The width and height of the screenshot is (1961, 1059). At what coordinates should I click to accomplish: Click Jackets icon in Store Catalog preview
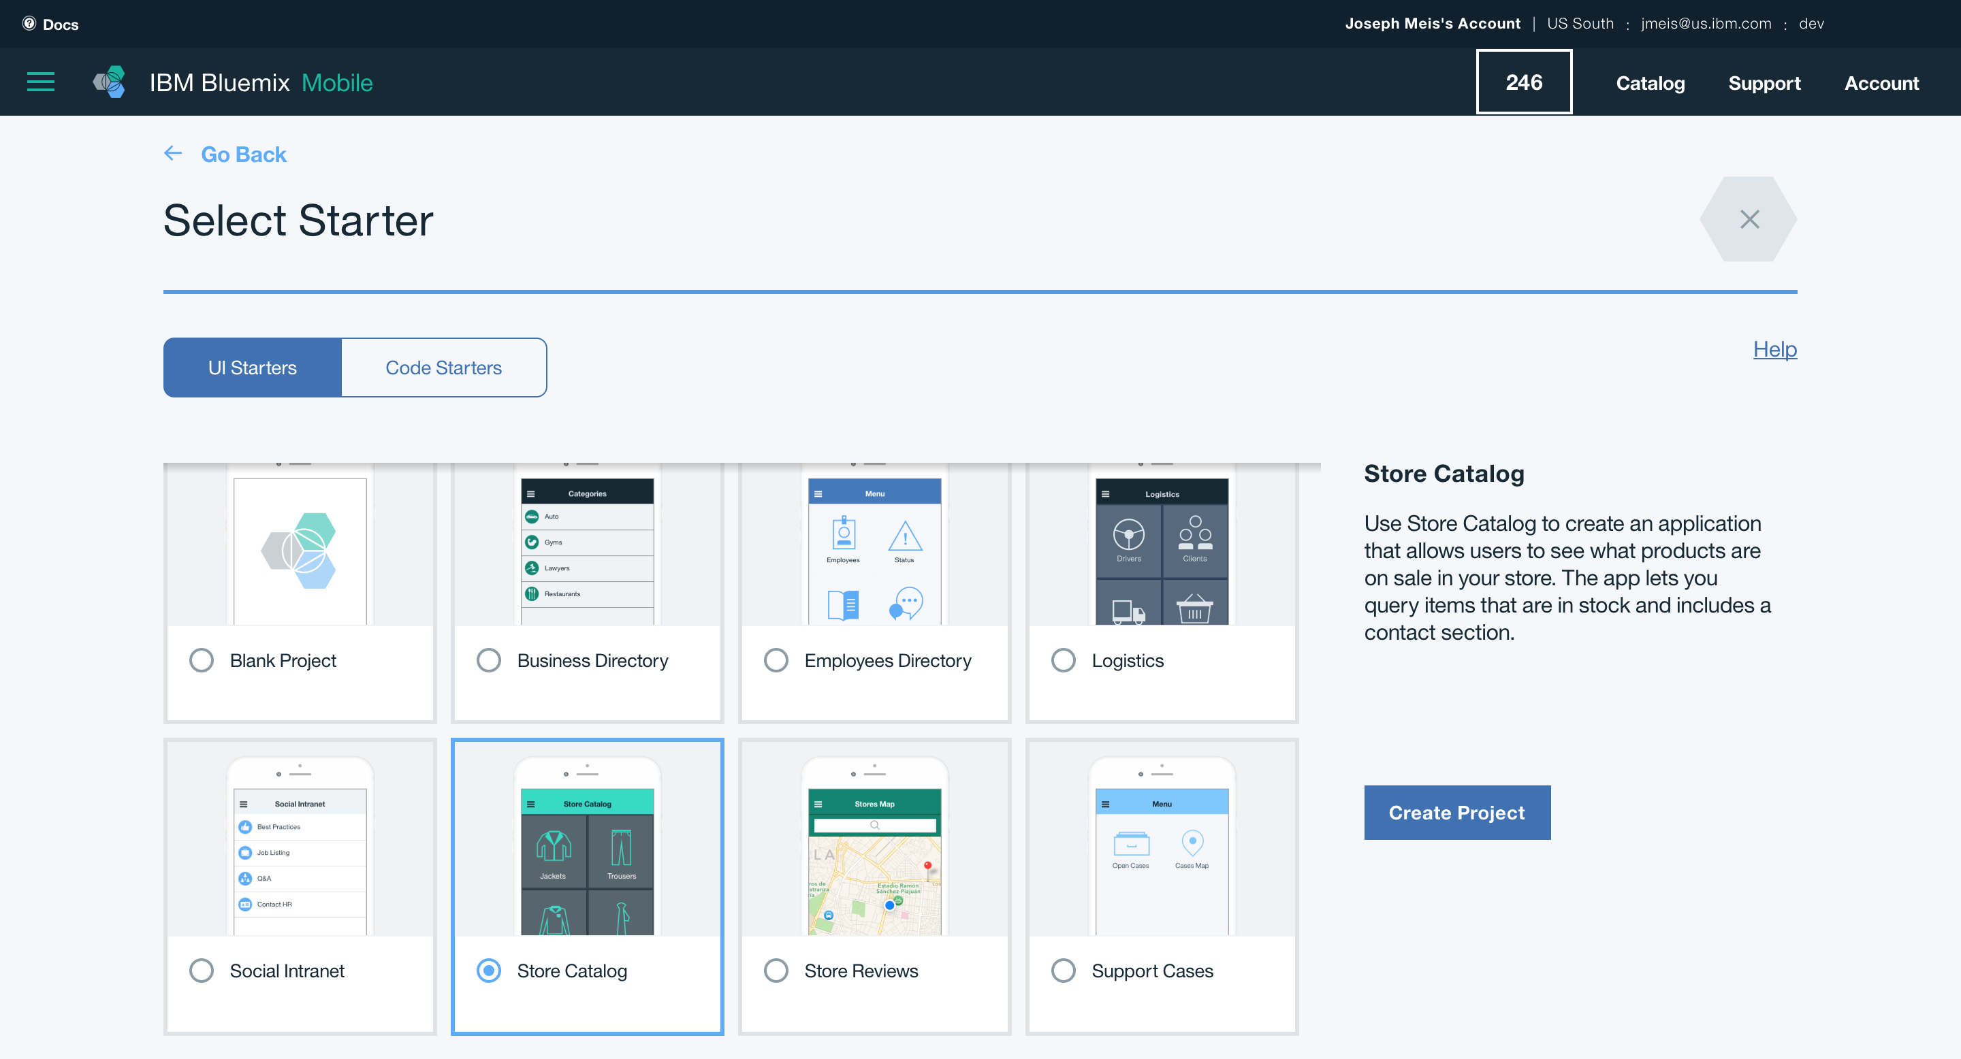(x=554, y=847)
